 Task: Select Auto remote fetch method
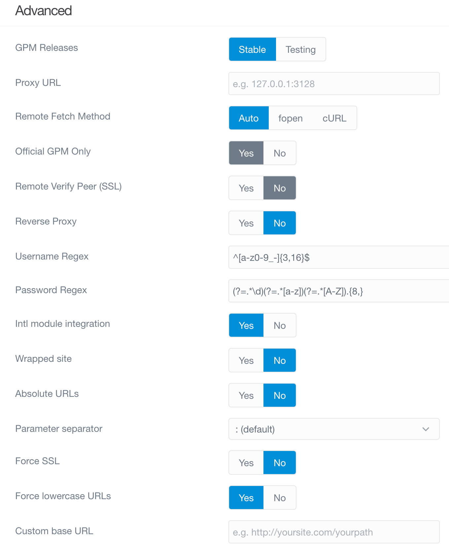(x=249, y=118)
